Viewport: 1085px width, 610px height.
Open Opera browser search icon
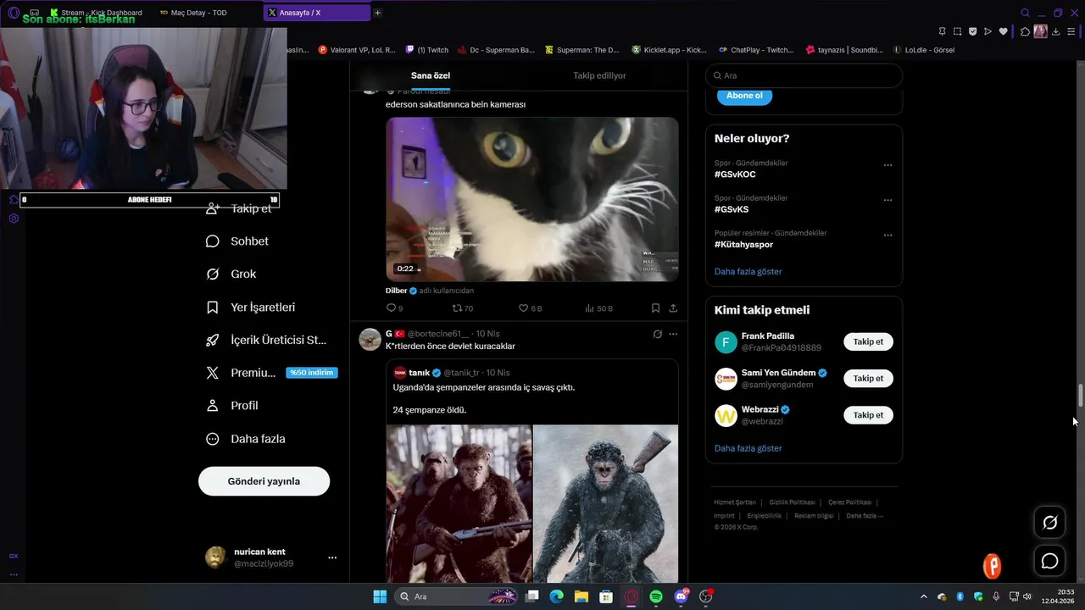point(1026,13)
